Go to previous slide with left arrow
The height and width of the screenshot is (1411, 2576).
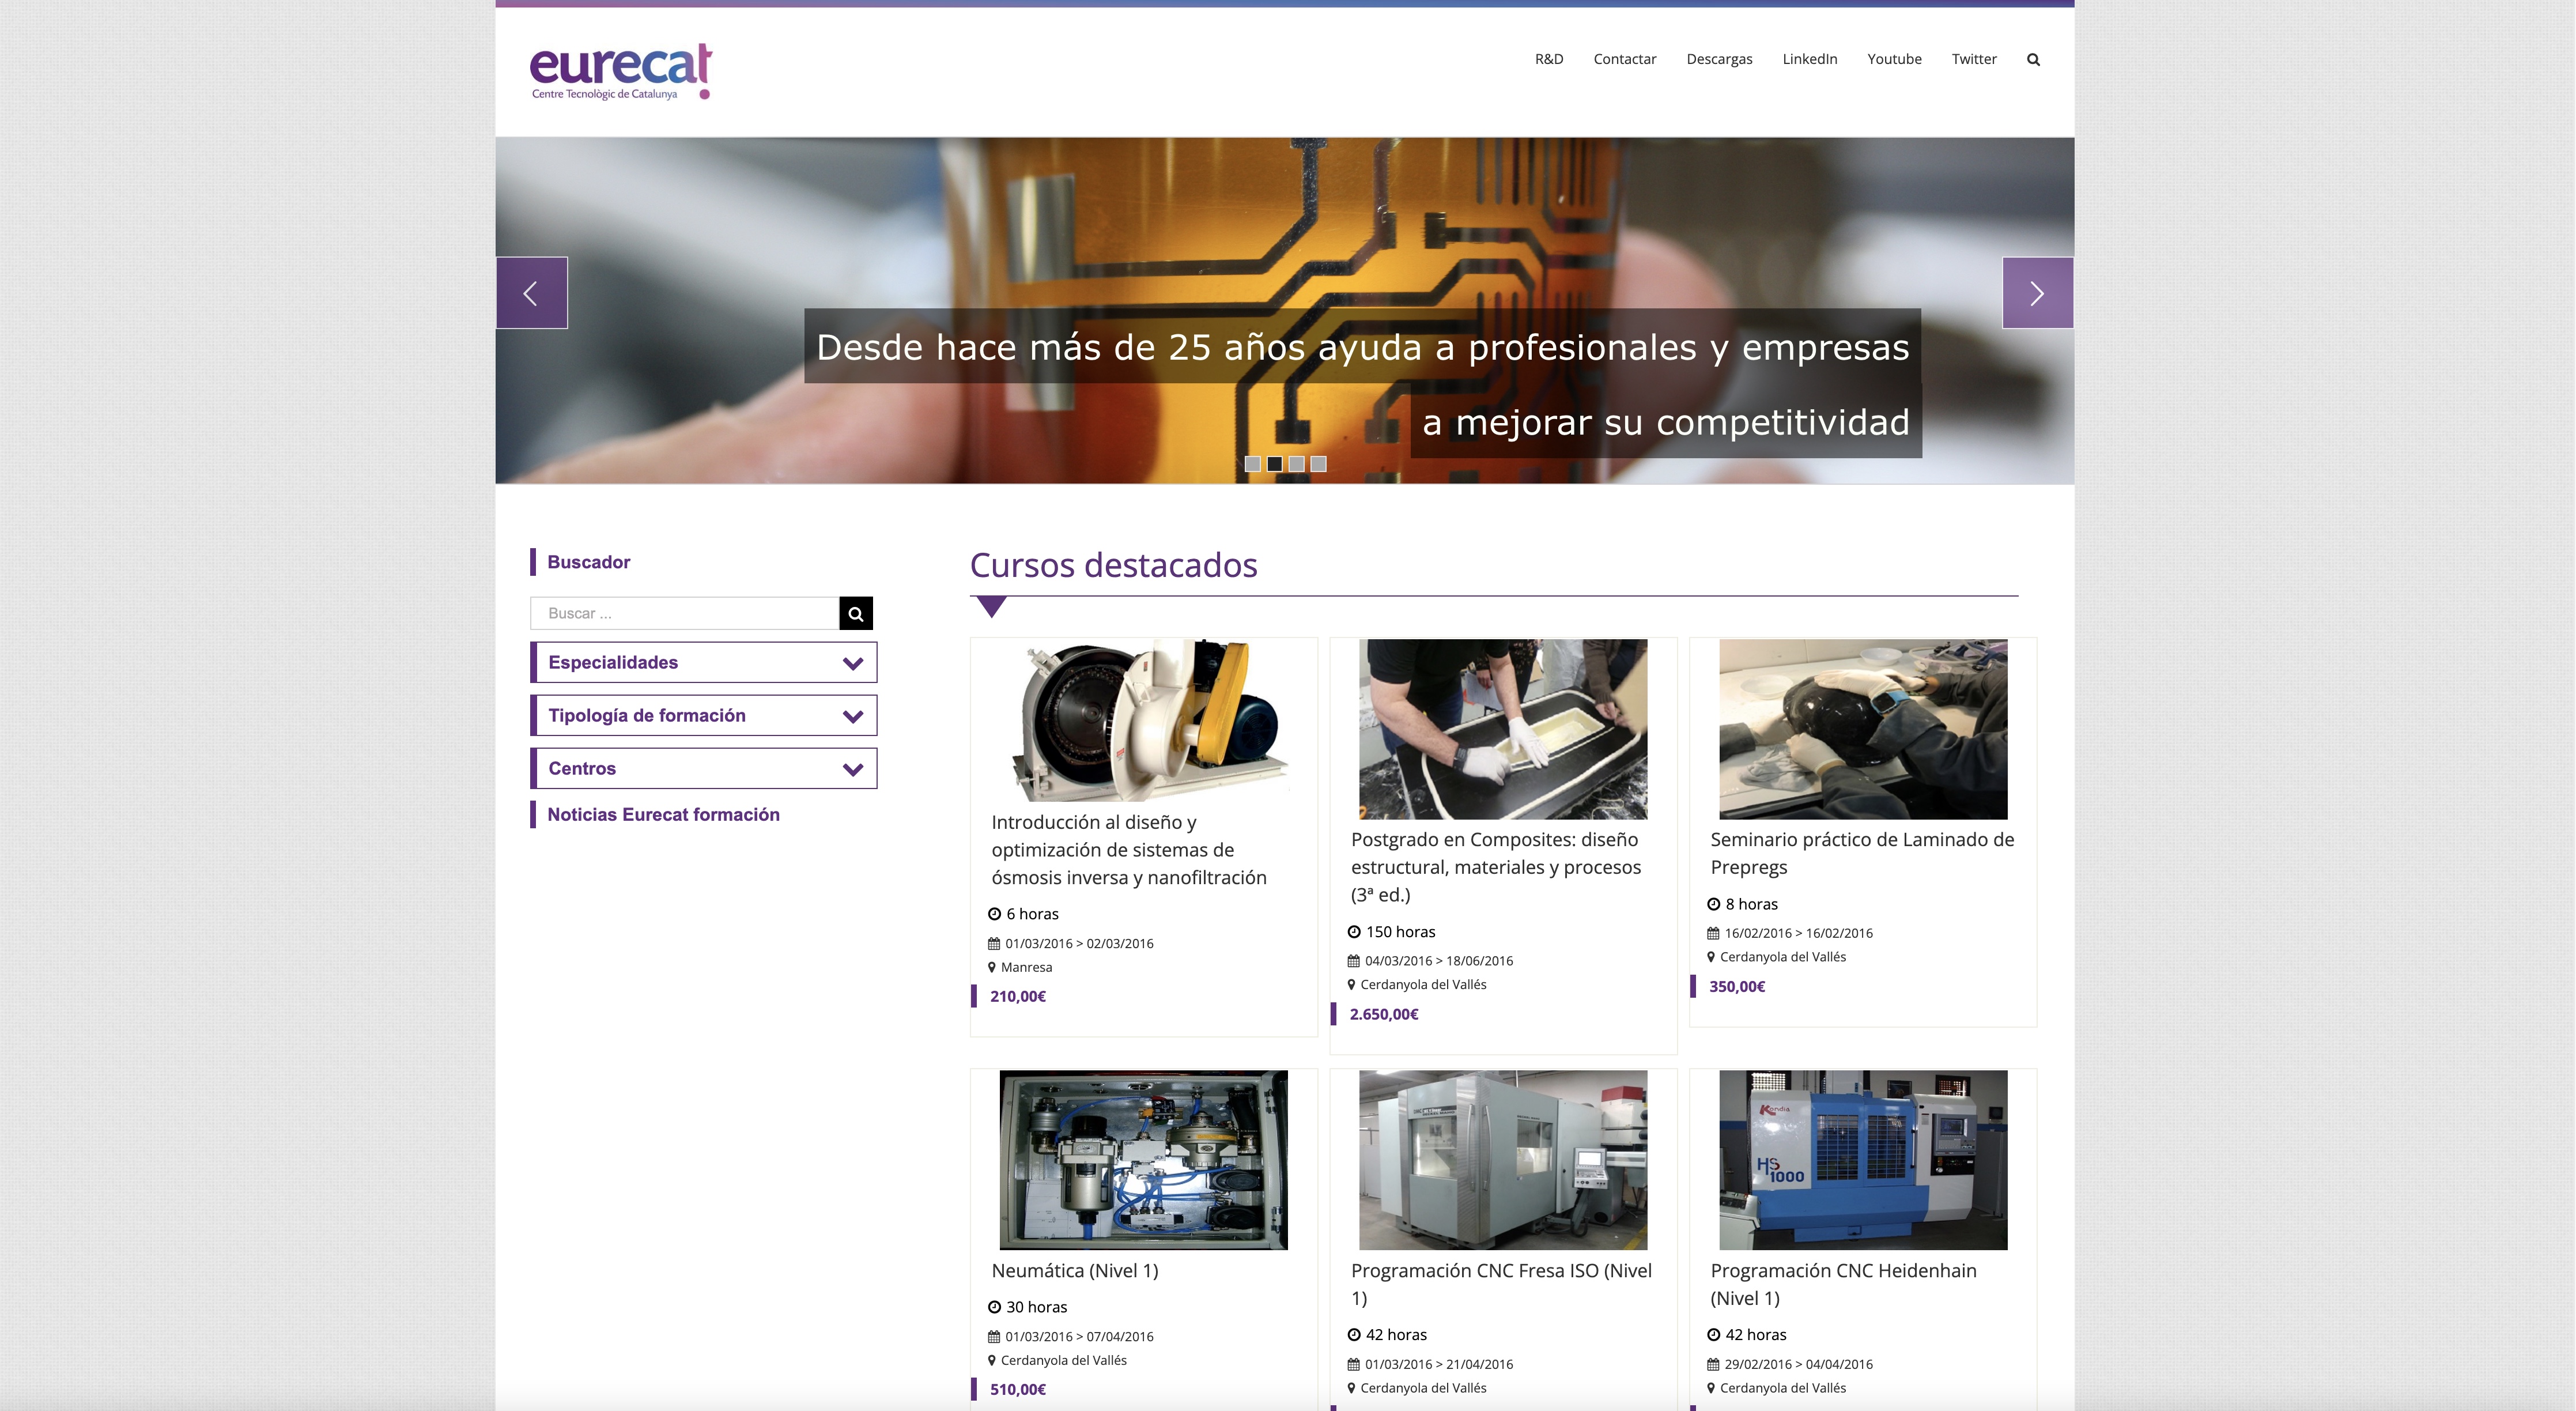click(x=532, y=293)
